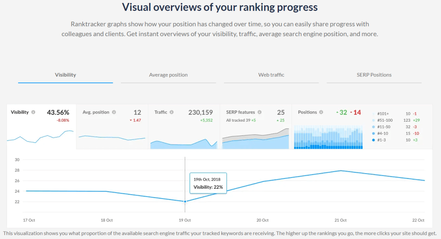Image resolution: width=441 pixels, height=239 pixels.
Task: Click the info icon next to Visibility
Action: point(33,112)
